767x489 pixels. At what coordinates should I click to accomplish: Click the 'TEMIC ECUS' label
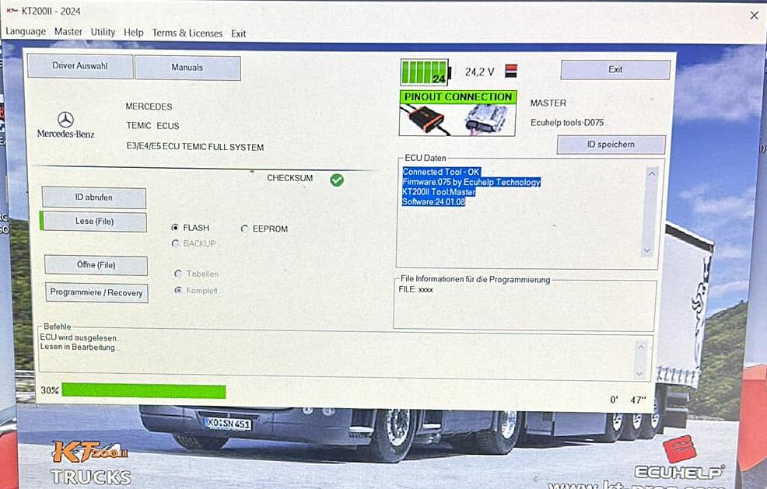152,126
